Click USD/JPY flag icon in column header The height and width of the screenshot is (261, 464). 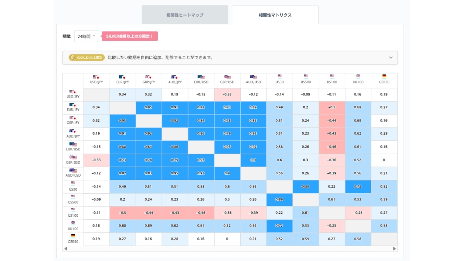96,77
